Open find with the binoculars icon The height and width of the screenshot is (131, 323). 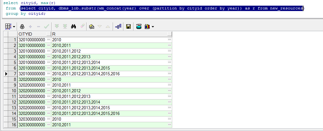click(74, 27)
